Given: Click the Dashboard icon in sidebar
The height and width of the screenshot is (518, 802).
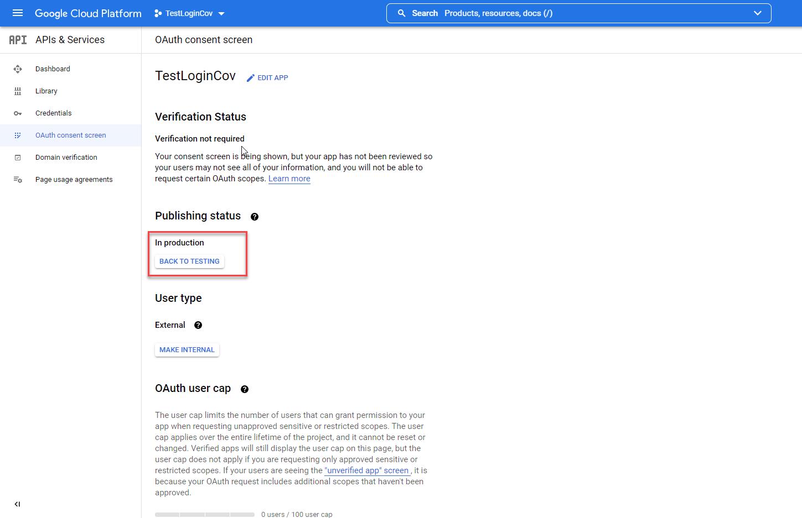Looking at the screenshot, I should click(x=18, y=69).
